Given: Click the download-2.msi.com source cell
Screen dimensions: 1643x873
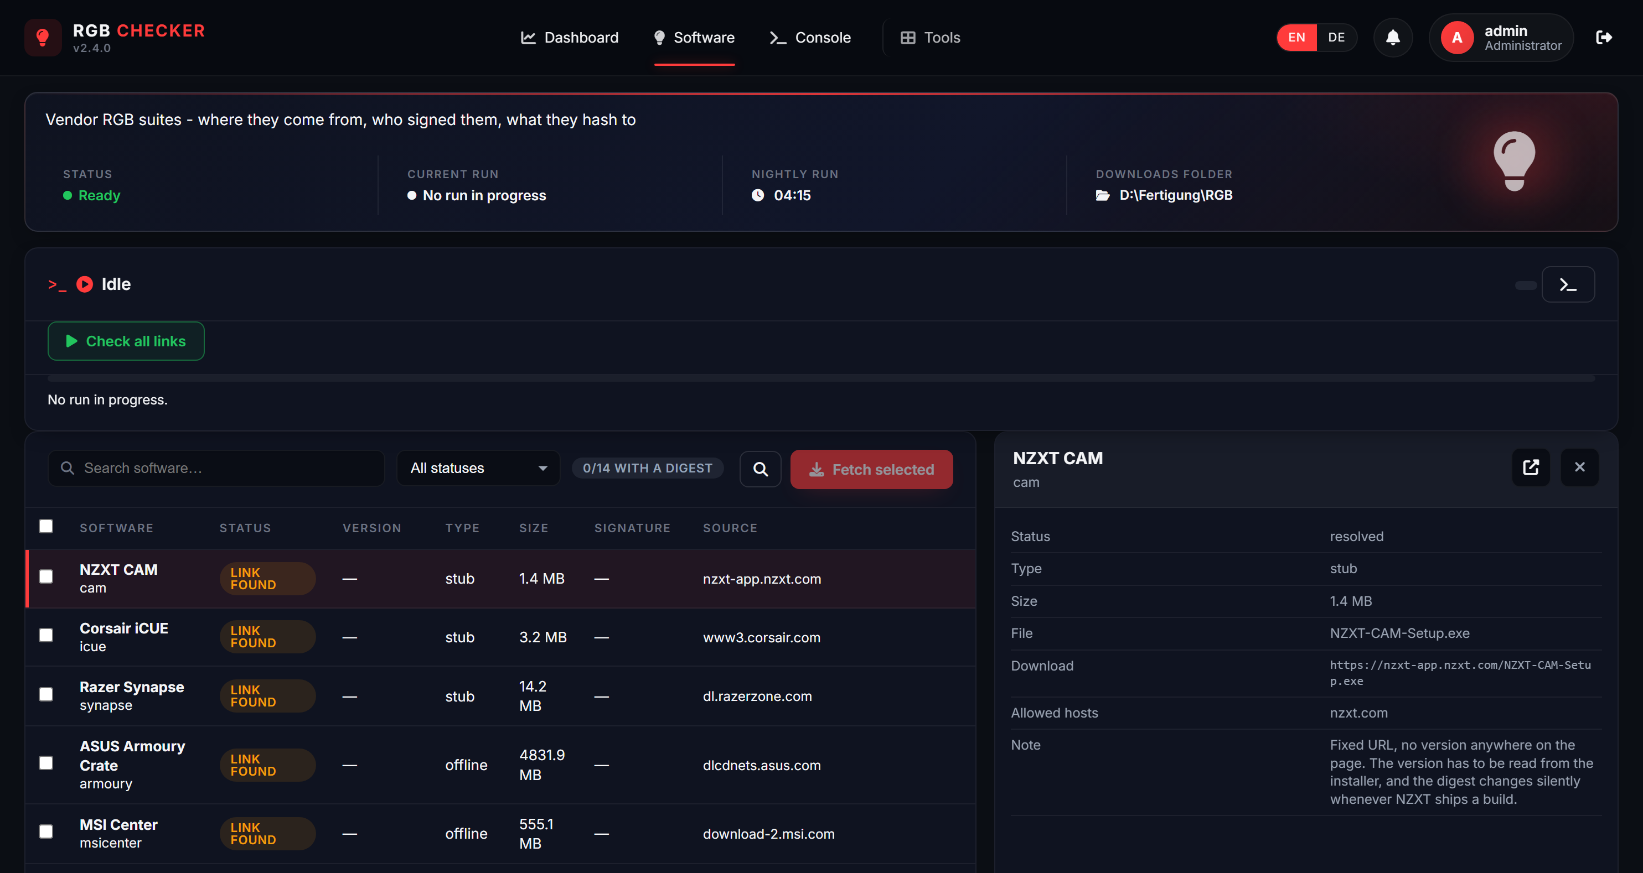Looking at the screenshot, I should tap(768, 834).
